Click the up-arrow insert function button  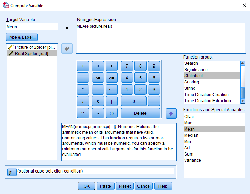171,113
